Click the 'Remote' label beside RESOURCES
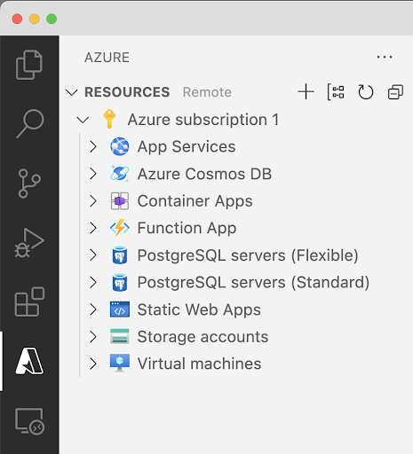Image resolution: width=413 pixels, height=454 pixels. [x=207, y=92]
